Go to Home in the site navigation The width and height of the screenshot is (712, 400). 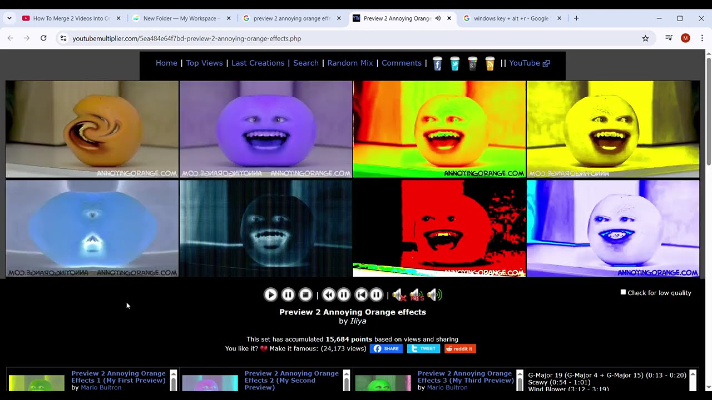point(166,63)
